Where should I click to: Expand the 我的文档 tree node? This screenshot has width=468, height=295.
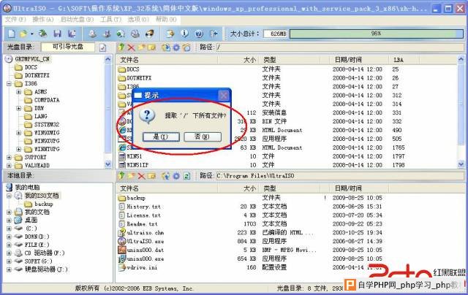tap(9, 212)
